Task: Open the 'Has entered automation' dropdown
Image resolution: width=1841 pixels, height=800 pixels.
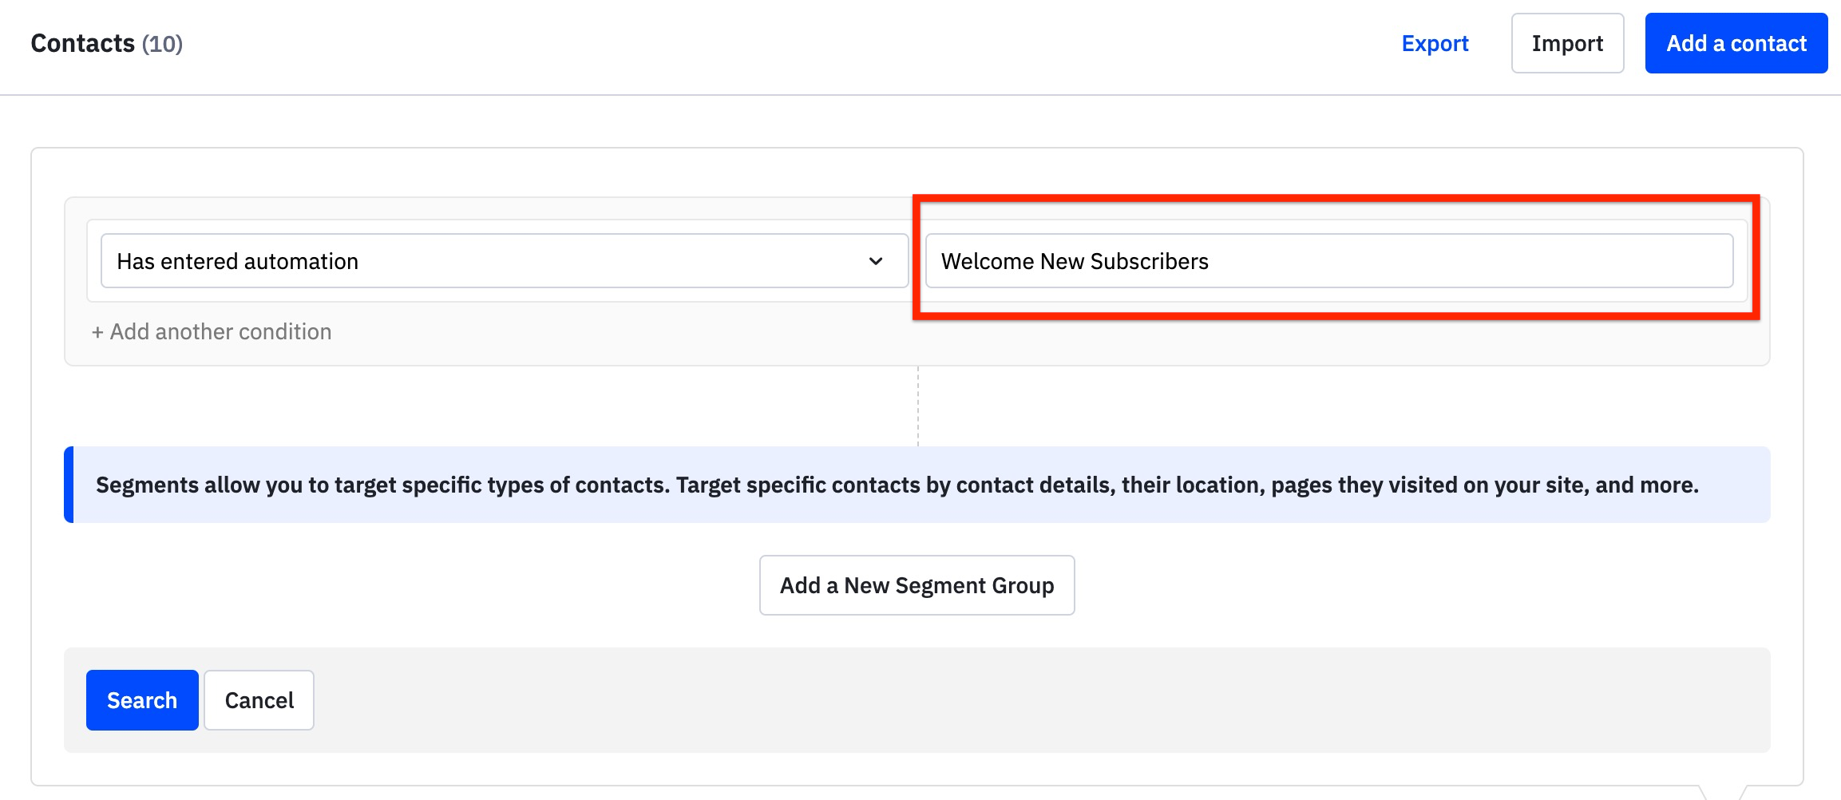Action: (x=505, y=261)
